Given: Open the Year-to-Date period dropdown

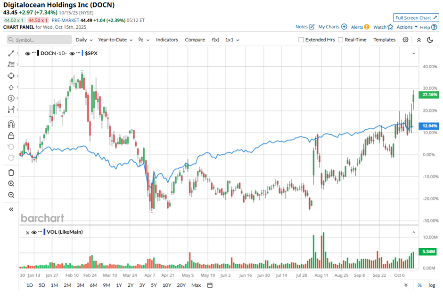Looking at the screenshot, I should point(115,40).
